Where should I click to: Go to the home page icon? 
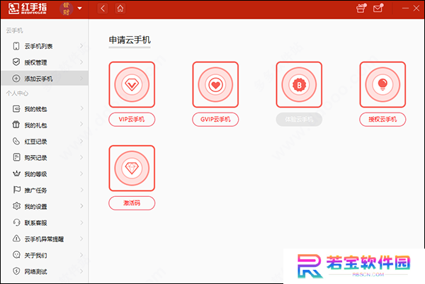tap(120, 8)
